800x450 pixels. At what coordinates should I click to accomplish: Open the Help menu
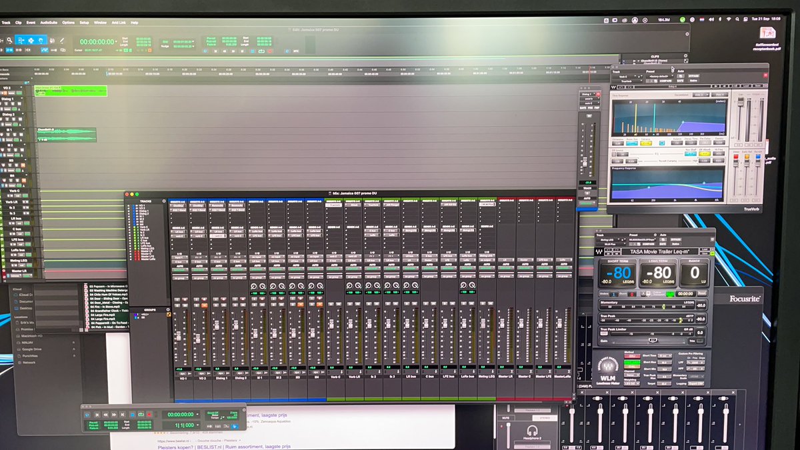(x=135, y=23)
